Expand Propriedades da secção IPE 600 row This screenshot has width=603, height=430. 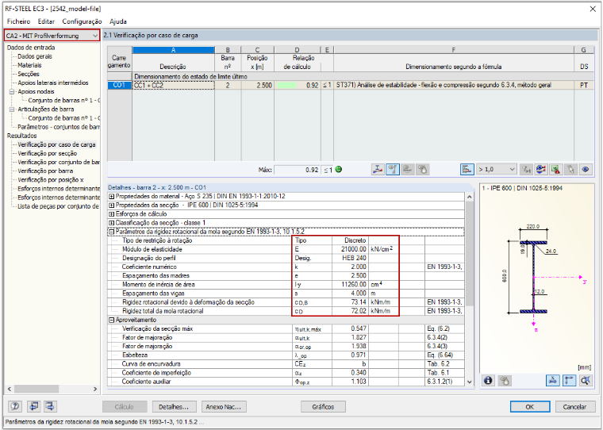coord(112,205)
